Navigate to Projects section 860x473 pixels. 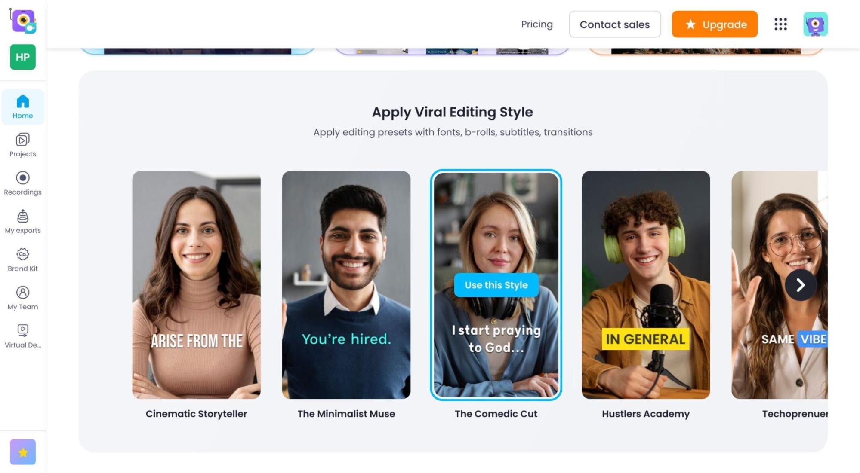(x=23, y=144)
